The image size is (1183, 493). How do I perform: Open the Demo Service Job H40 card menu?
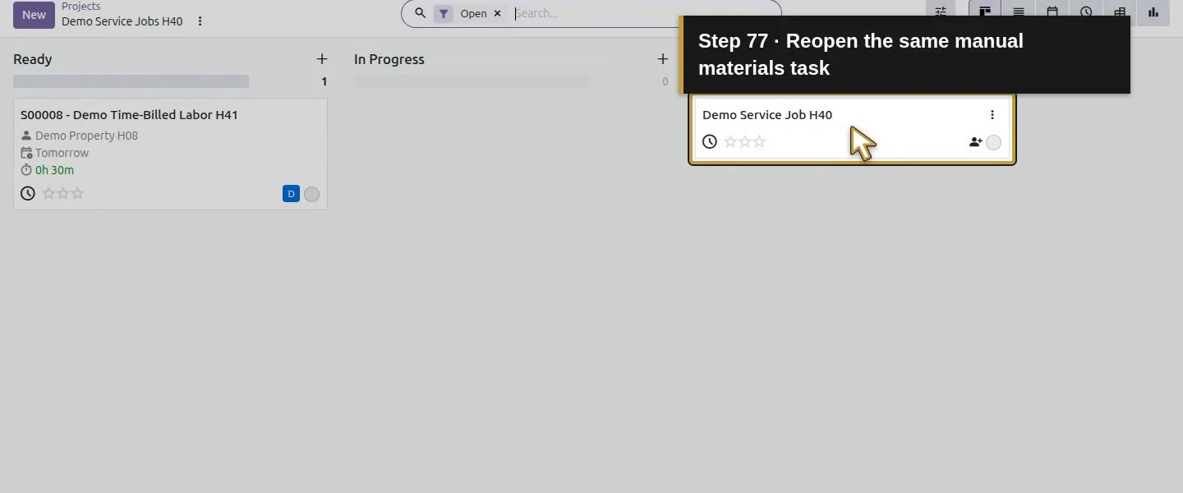[x=992, y=115]
